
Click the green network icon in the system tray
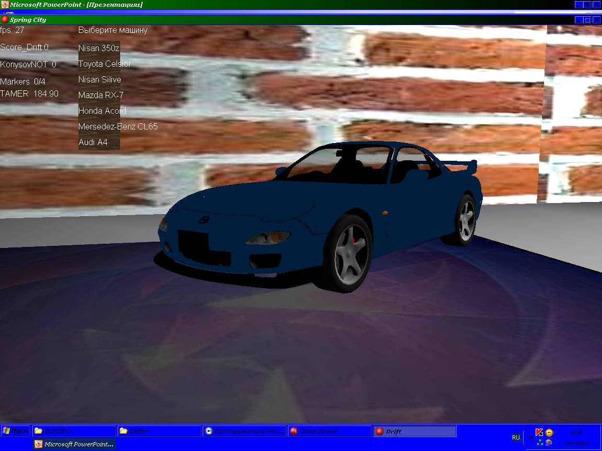point(540,443)
